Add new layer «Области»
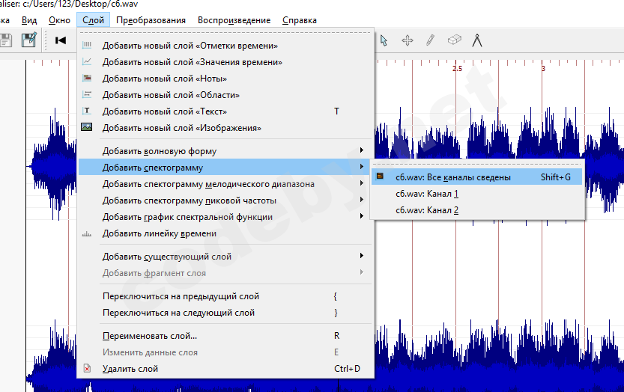 pyautogui.click(x=226, y=95)
